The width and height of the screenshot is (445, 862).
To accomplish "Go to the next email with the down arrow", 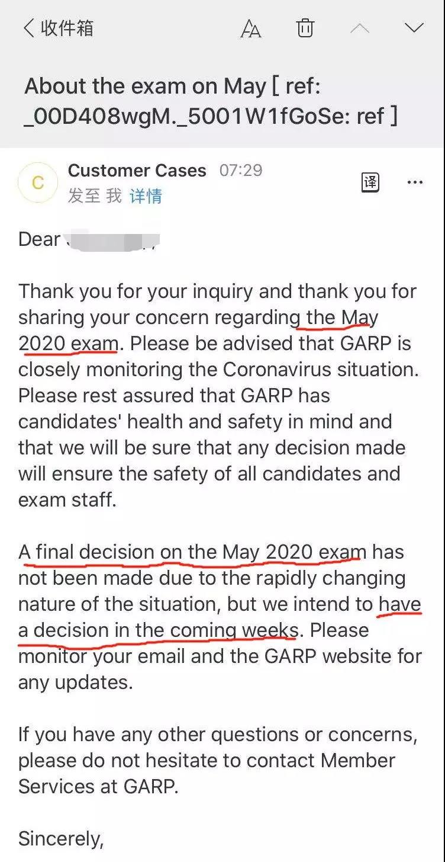I will tap(414, 27).
